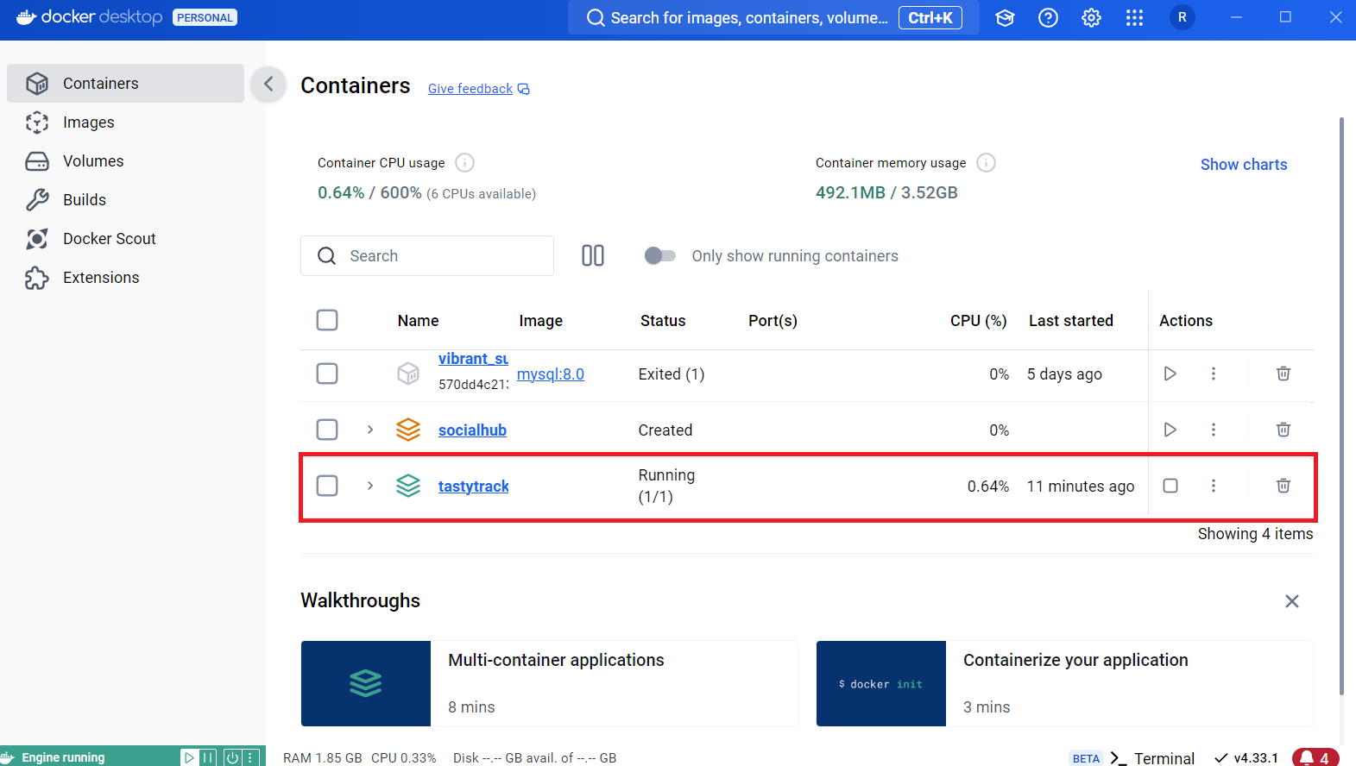
Task: Open the apps grid icon in header
Action: 1134,17
